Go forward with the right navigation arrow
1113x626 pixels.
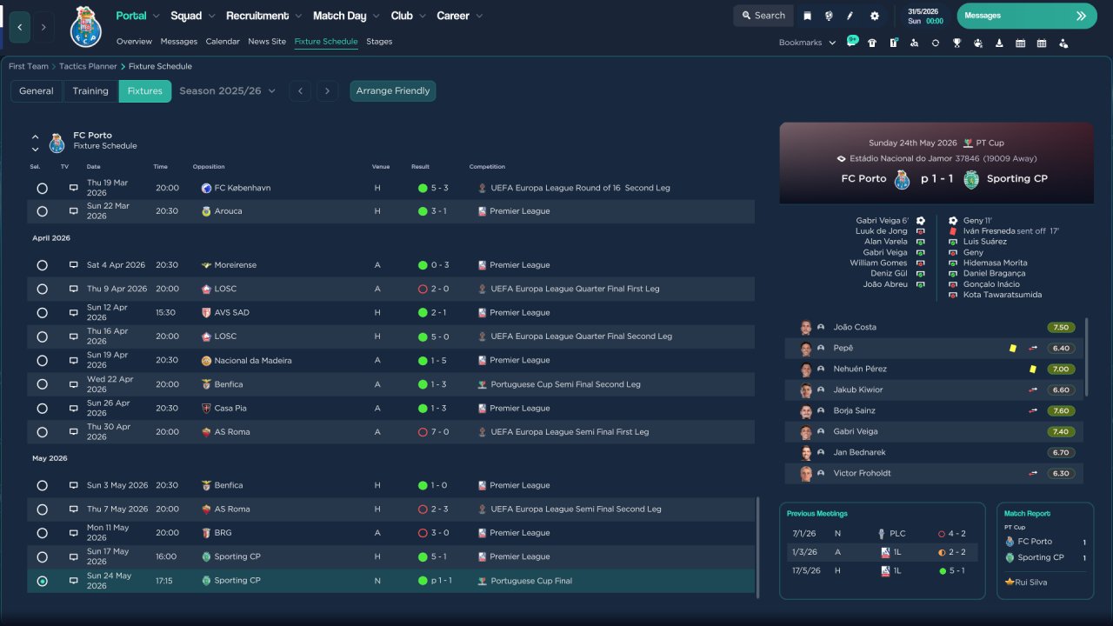point(43,27)
